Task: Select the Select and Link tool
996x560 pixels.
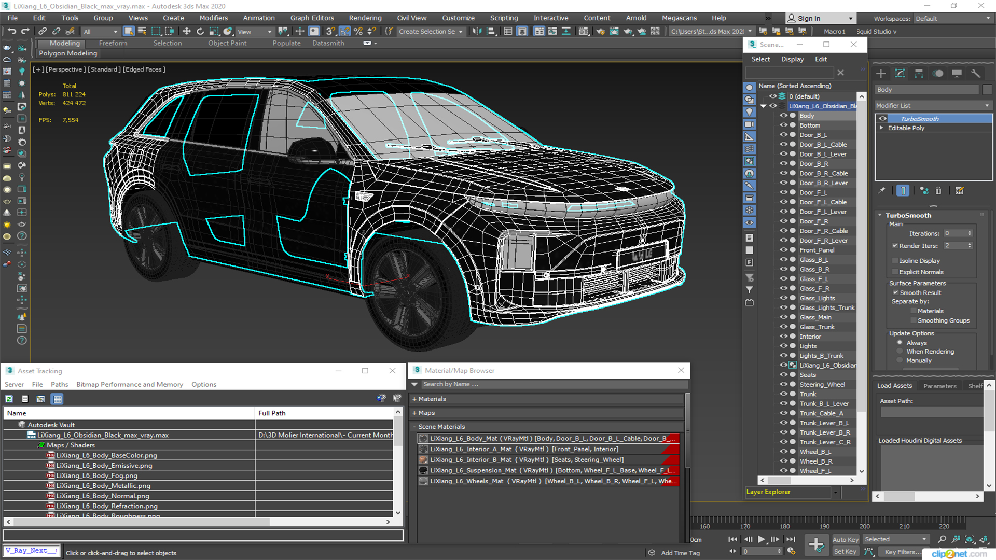Action: 43,32
